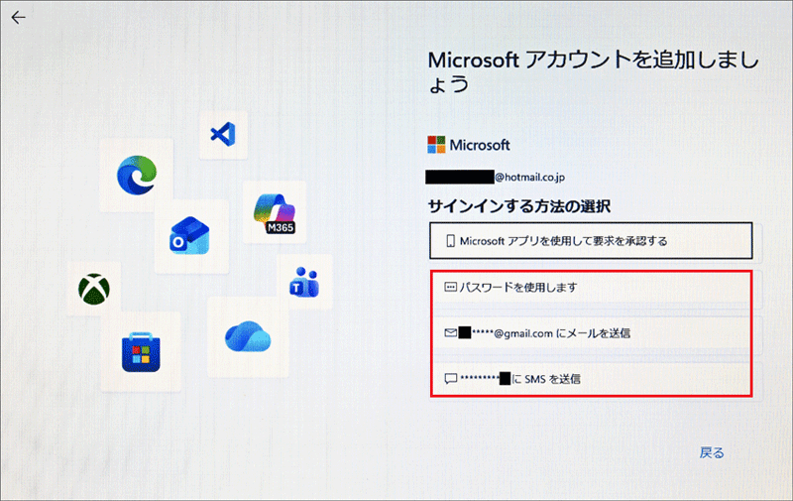793x501 pixels.
Task: Click the phone icon in the app approval option
Action: pyautogui.click(x=450, y=241)
